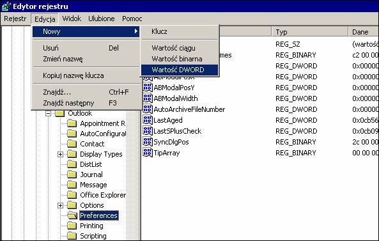Viewport: 379px width, 241px height.
Task: Select the ABModalPosY value icon
Action: pyautogui.click(x=148, y=88)
